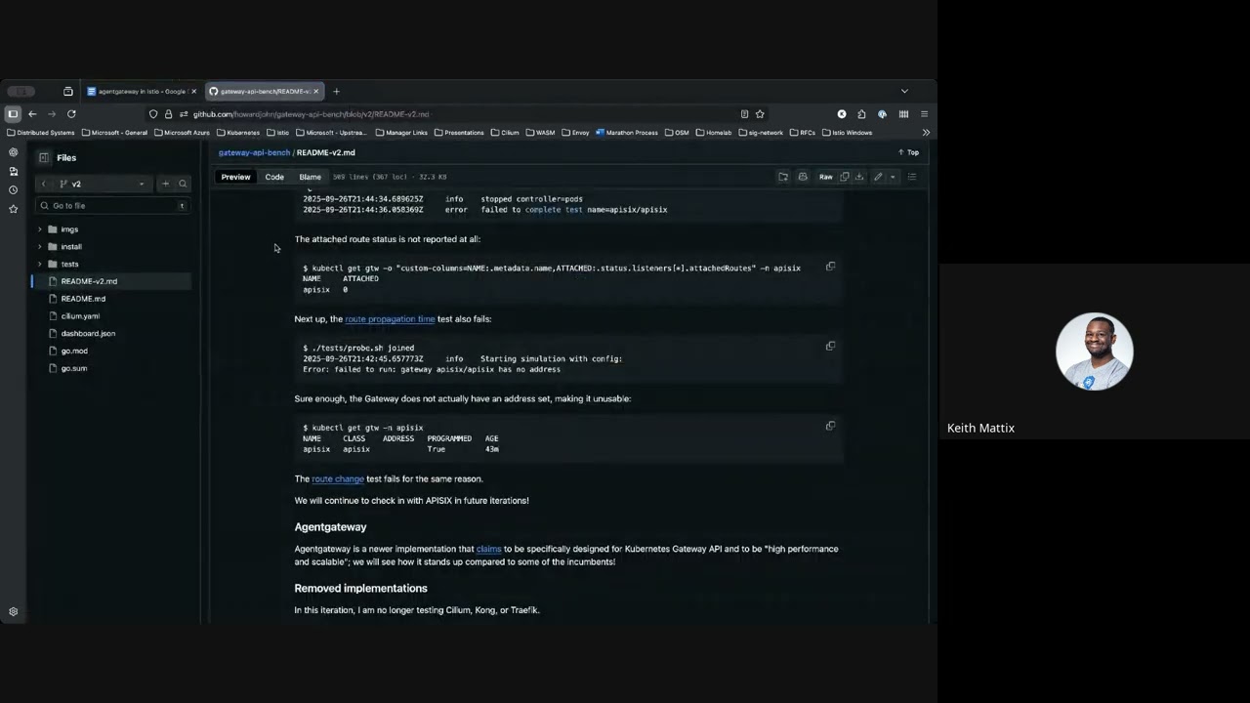Toggle the browser sidebar button

(x=13, y=114)
